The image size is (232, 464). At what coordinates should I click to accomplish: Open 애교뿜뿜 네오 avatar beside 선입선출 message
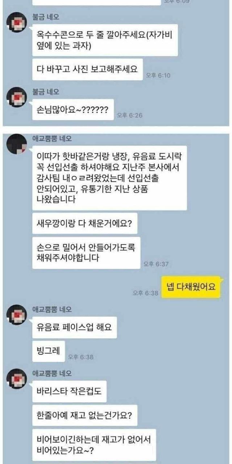pyautogui.click(x=16, y=143)
